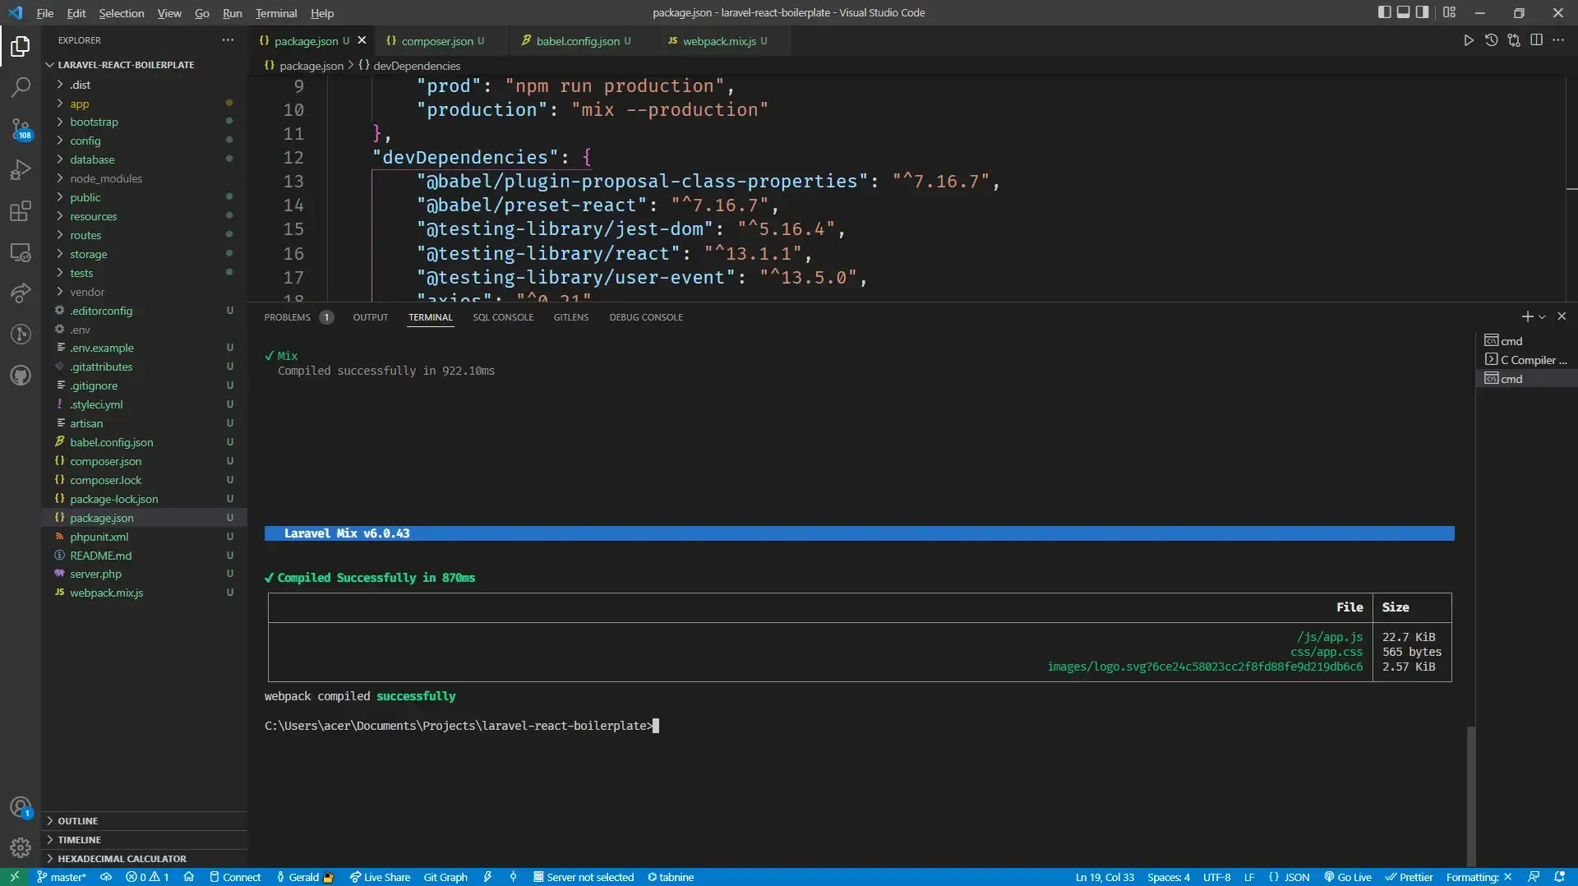Open the Run and Debug view

[21, 170]
